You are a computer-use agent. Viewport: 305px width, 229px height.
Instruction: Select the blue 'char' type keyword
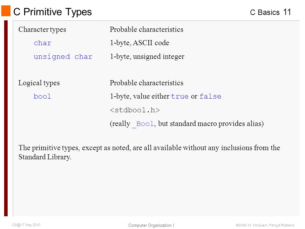click(x=43, y=43)
